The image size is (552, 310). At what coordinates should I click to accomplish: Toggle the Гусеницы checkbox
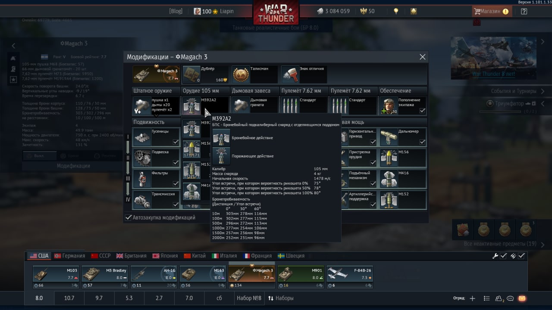[x=176, y=142]
